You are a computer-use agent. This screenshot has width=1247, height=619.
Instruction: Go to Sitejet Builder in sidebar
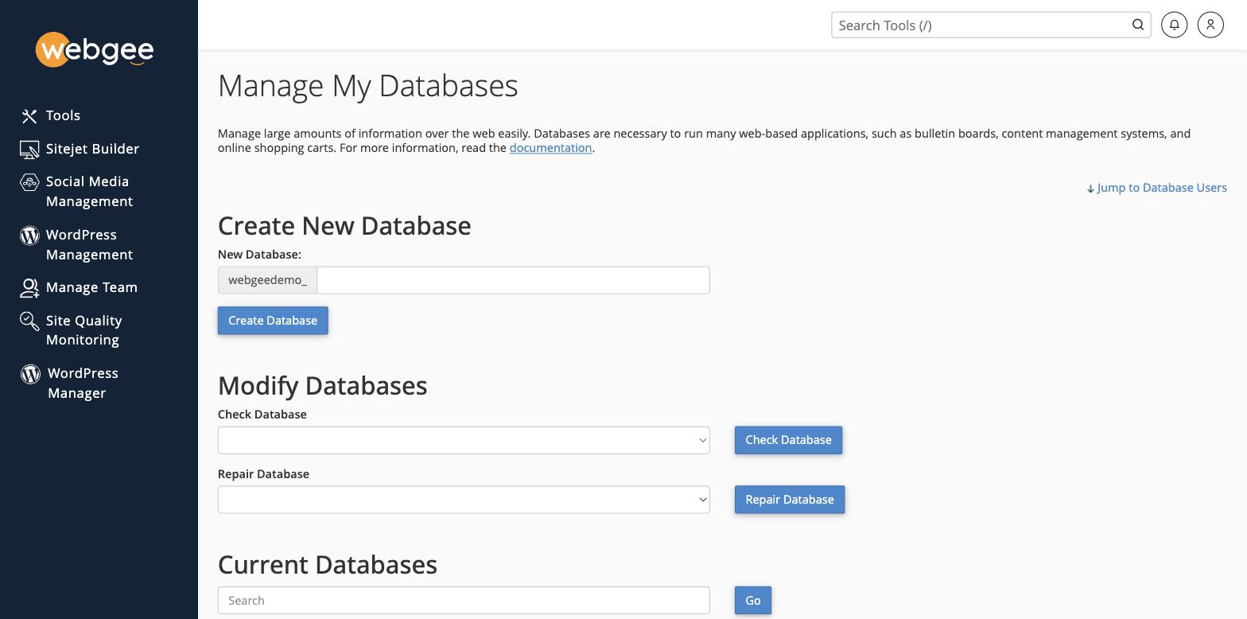(92, 149)
